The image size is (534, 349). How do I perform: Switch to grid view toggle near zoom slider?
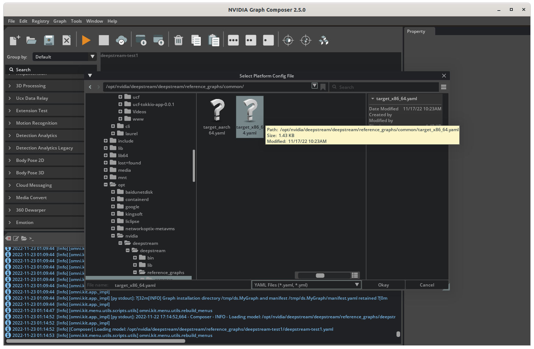pos(355,275)
